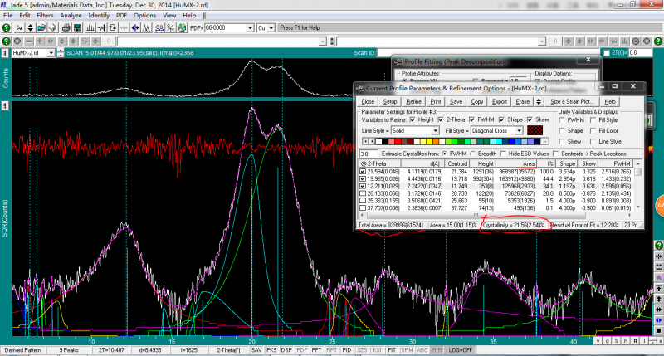
Task: Open the Analyze menu
Action: click(x=71, y=15)
